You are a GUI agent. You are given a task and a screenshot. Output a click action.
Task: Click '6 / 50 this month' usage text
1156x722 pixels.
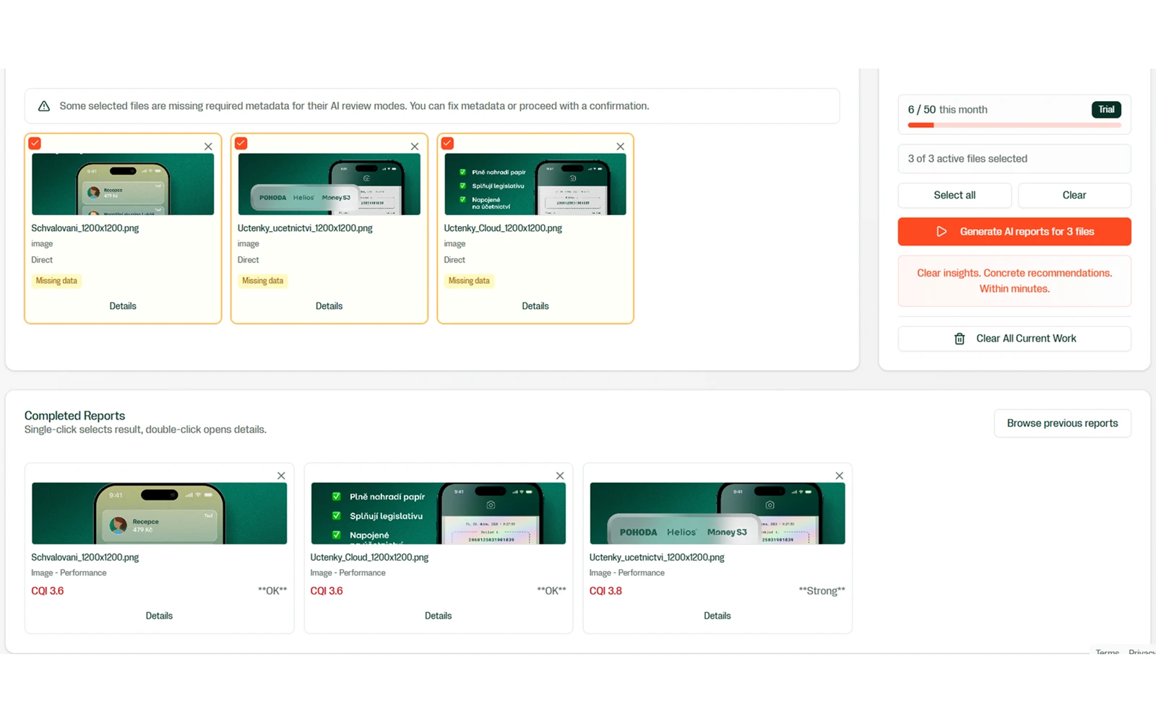coord(947,110)
